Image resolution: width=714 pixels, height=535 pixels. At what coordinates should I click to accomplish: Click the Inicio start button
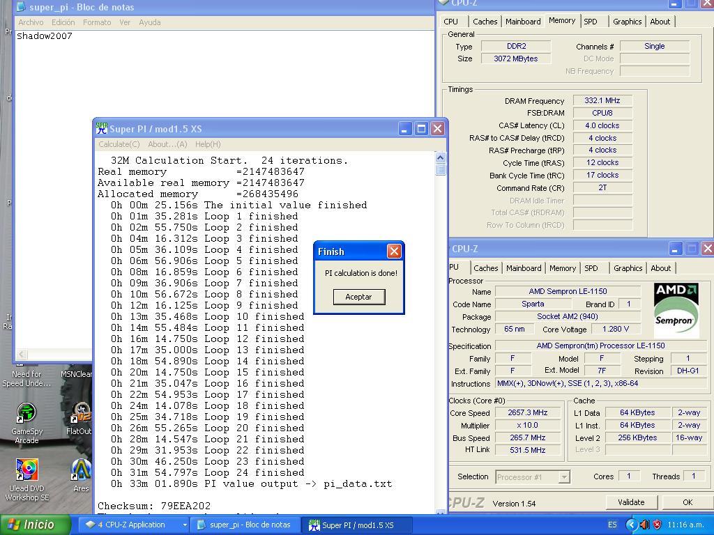[35, 525]
